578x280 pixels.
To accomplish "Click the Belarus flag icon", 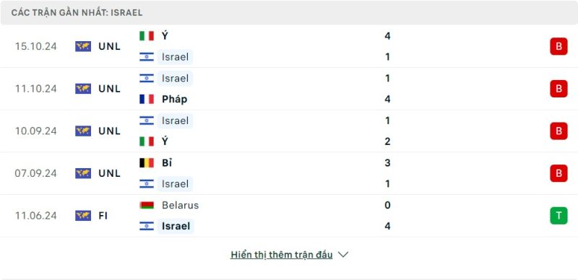I will pyautogui.click(x=147, y=205).
